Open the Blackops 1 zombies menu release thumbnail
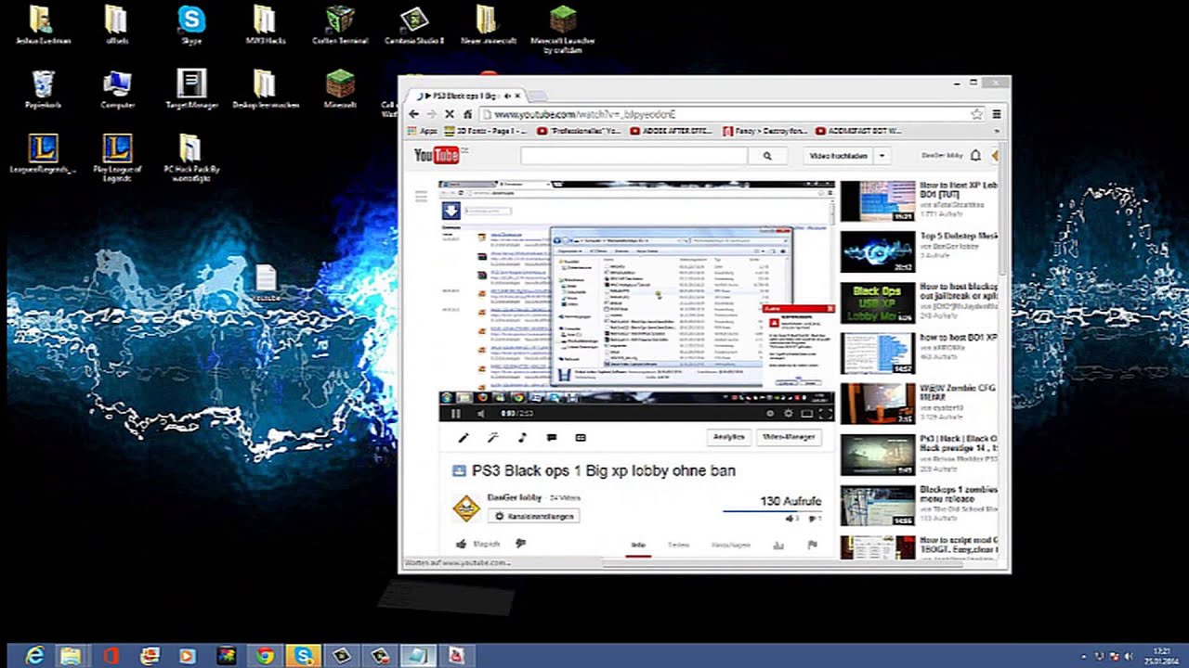This screenshot has width=1189, height=668. coord(878,507)
